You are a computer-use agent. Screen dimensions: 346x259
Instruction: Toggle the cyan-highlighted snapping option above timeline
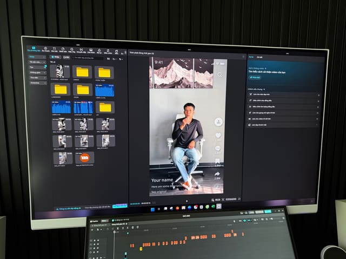pyautogui.click(x=244, y=221)
